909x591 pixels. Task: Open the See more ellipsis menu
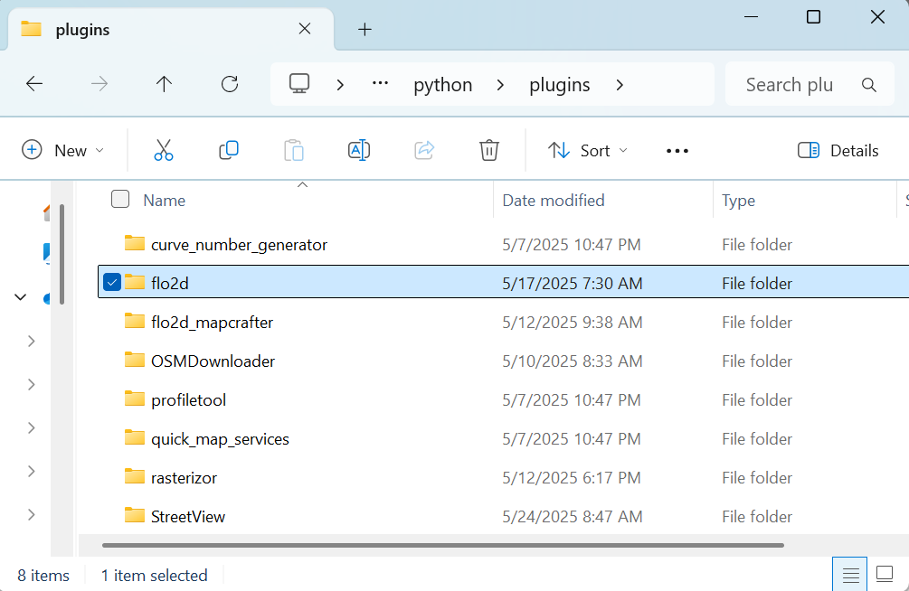coord(677,151)
